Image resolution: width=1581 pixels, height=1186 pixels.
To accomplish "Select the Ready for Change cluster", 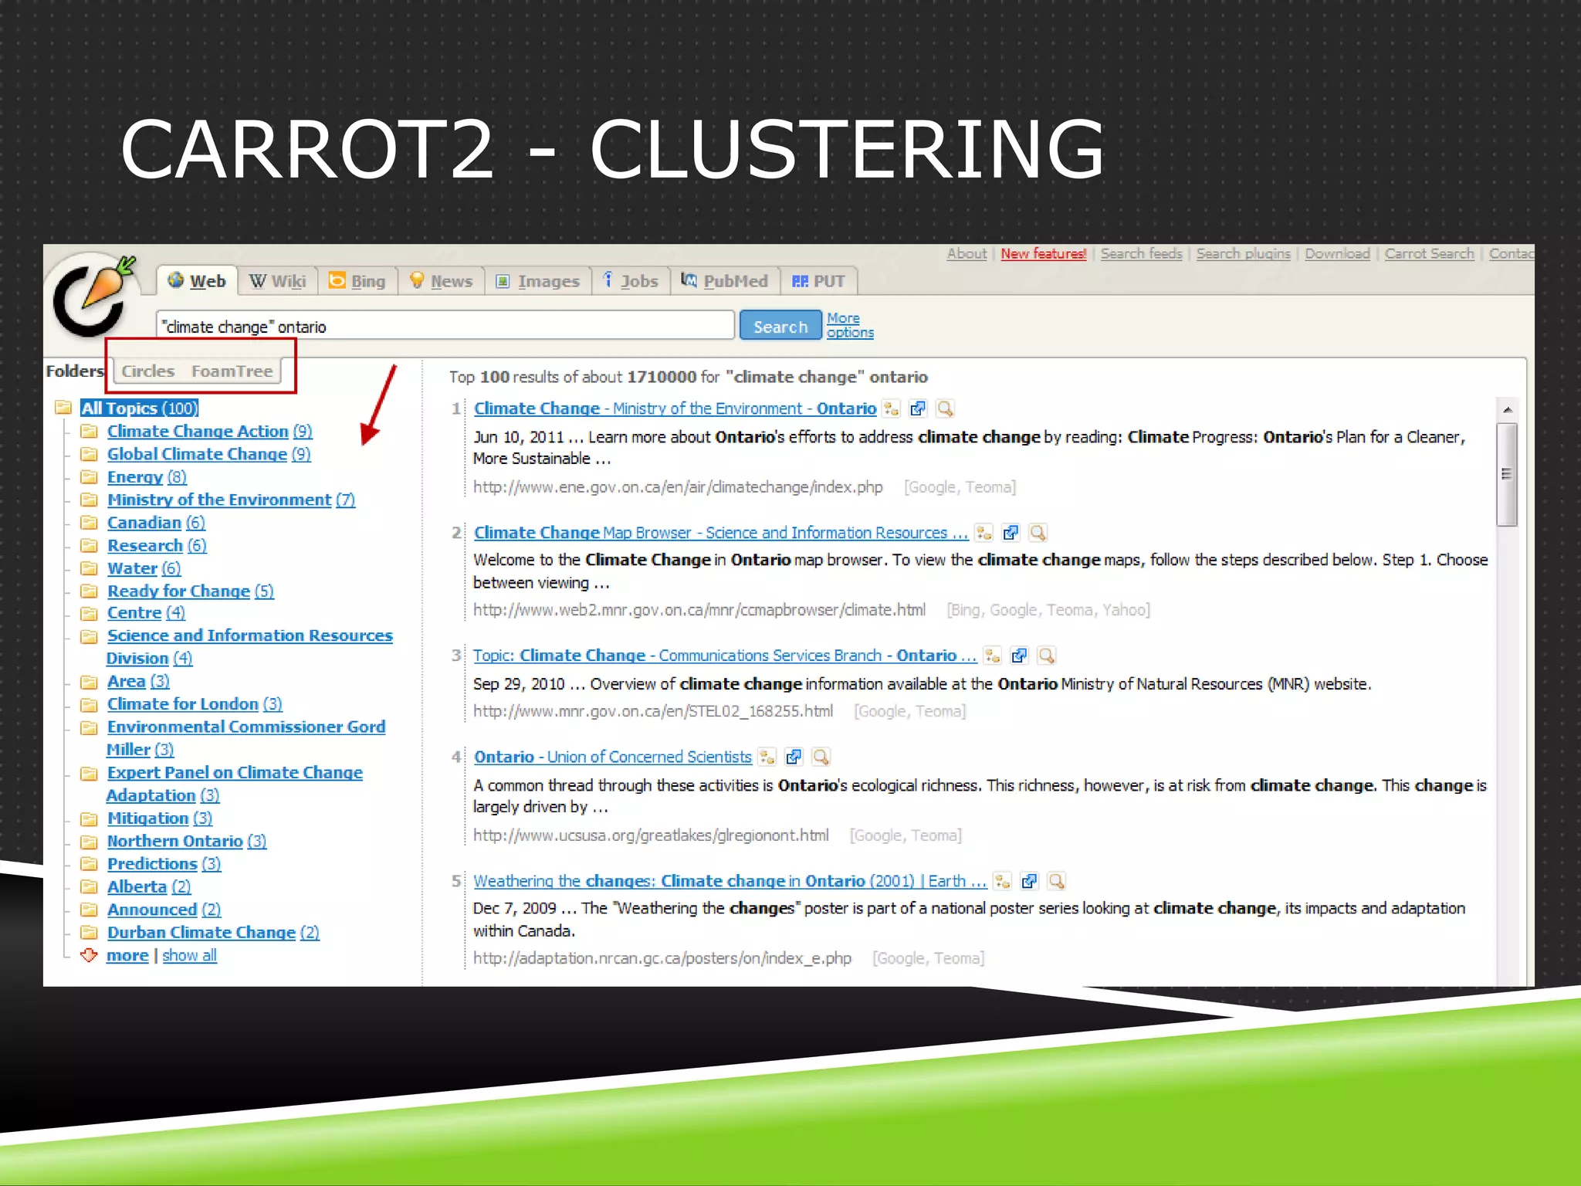I will (x=190, y=591).
